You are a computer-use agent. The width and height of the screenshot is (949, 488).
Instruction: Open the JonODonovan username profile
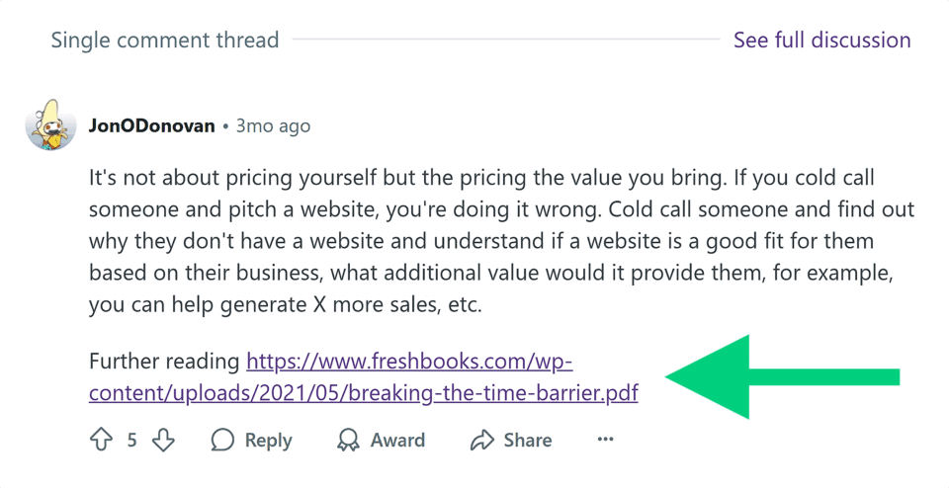coord(151,126)
